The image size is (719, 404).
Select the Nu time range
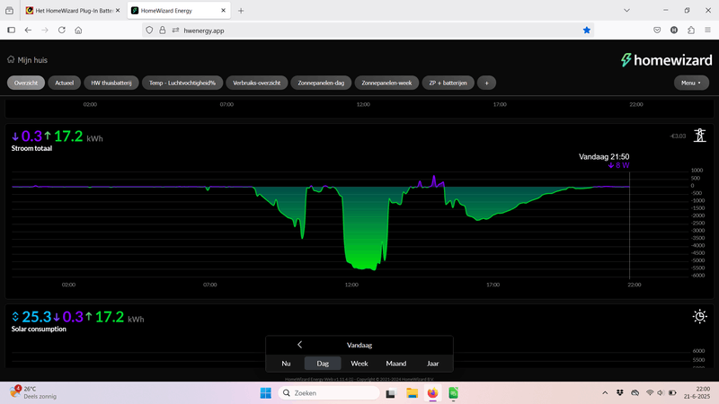click(286, 364)
